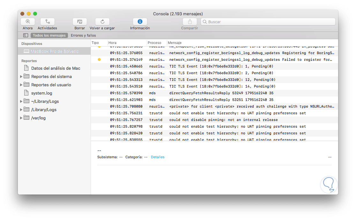Image resolution: width=356 pixels, height=220 pixels.
Task: Select MacBook Pro de Solvetic device
Action: 54,51
